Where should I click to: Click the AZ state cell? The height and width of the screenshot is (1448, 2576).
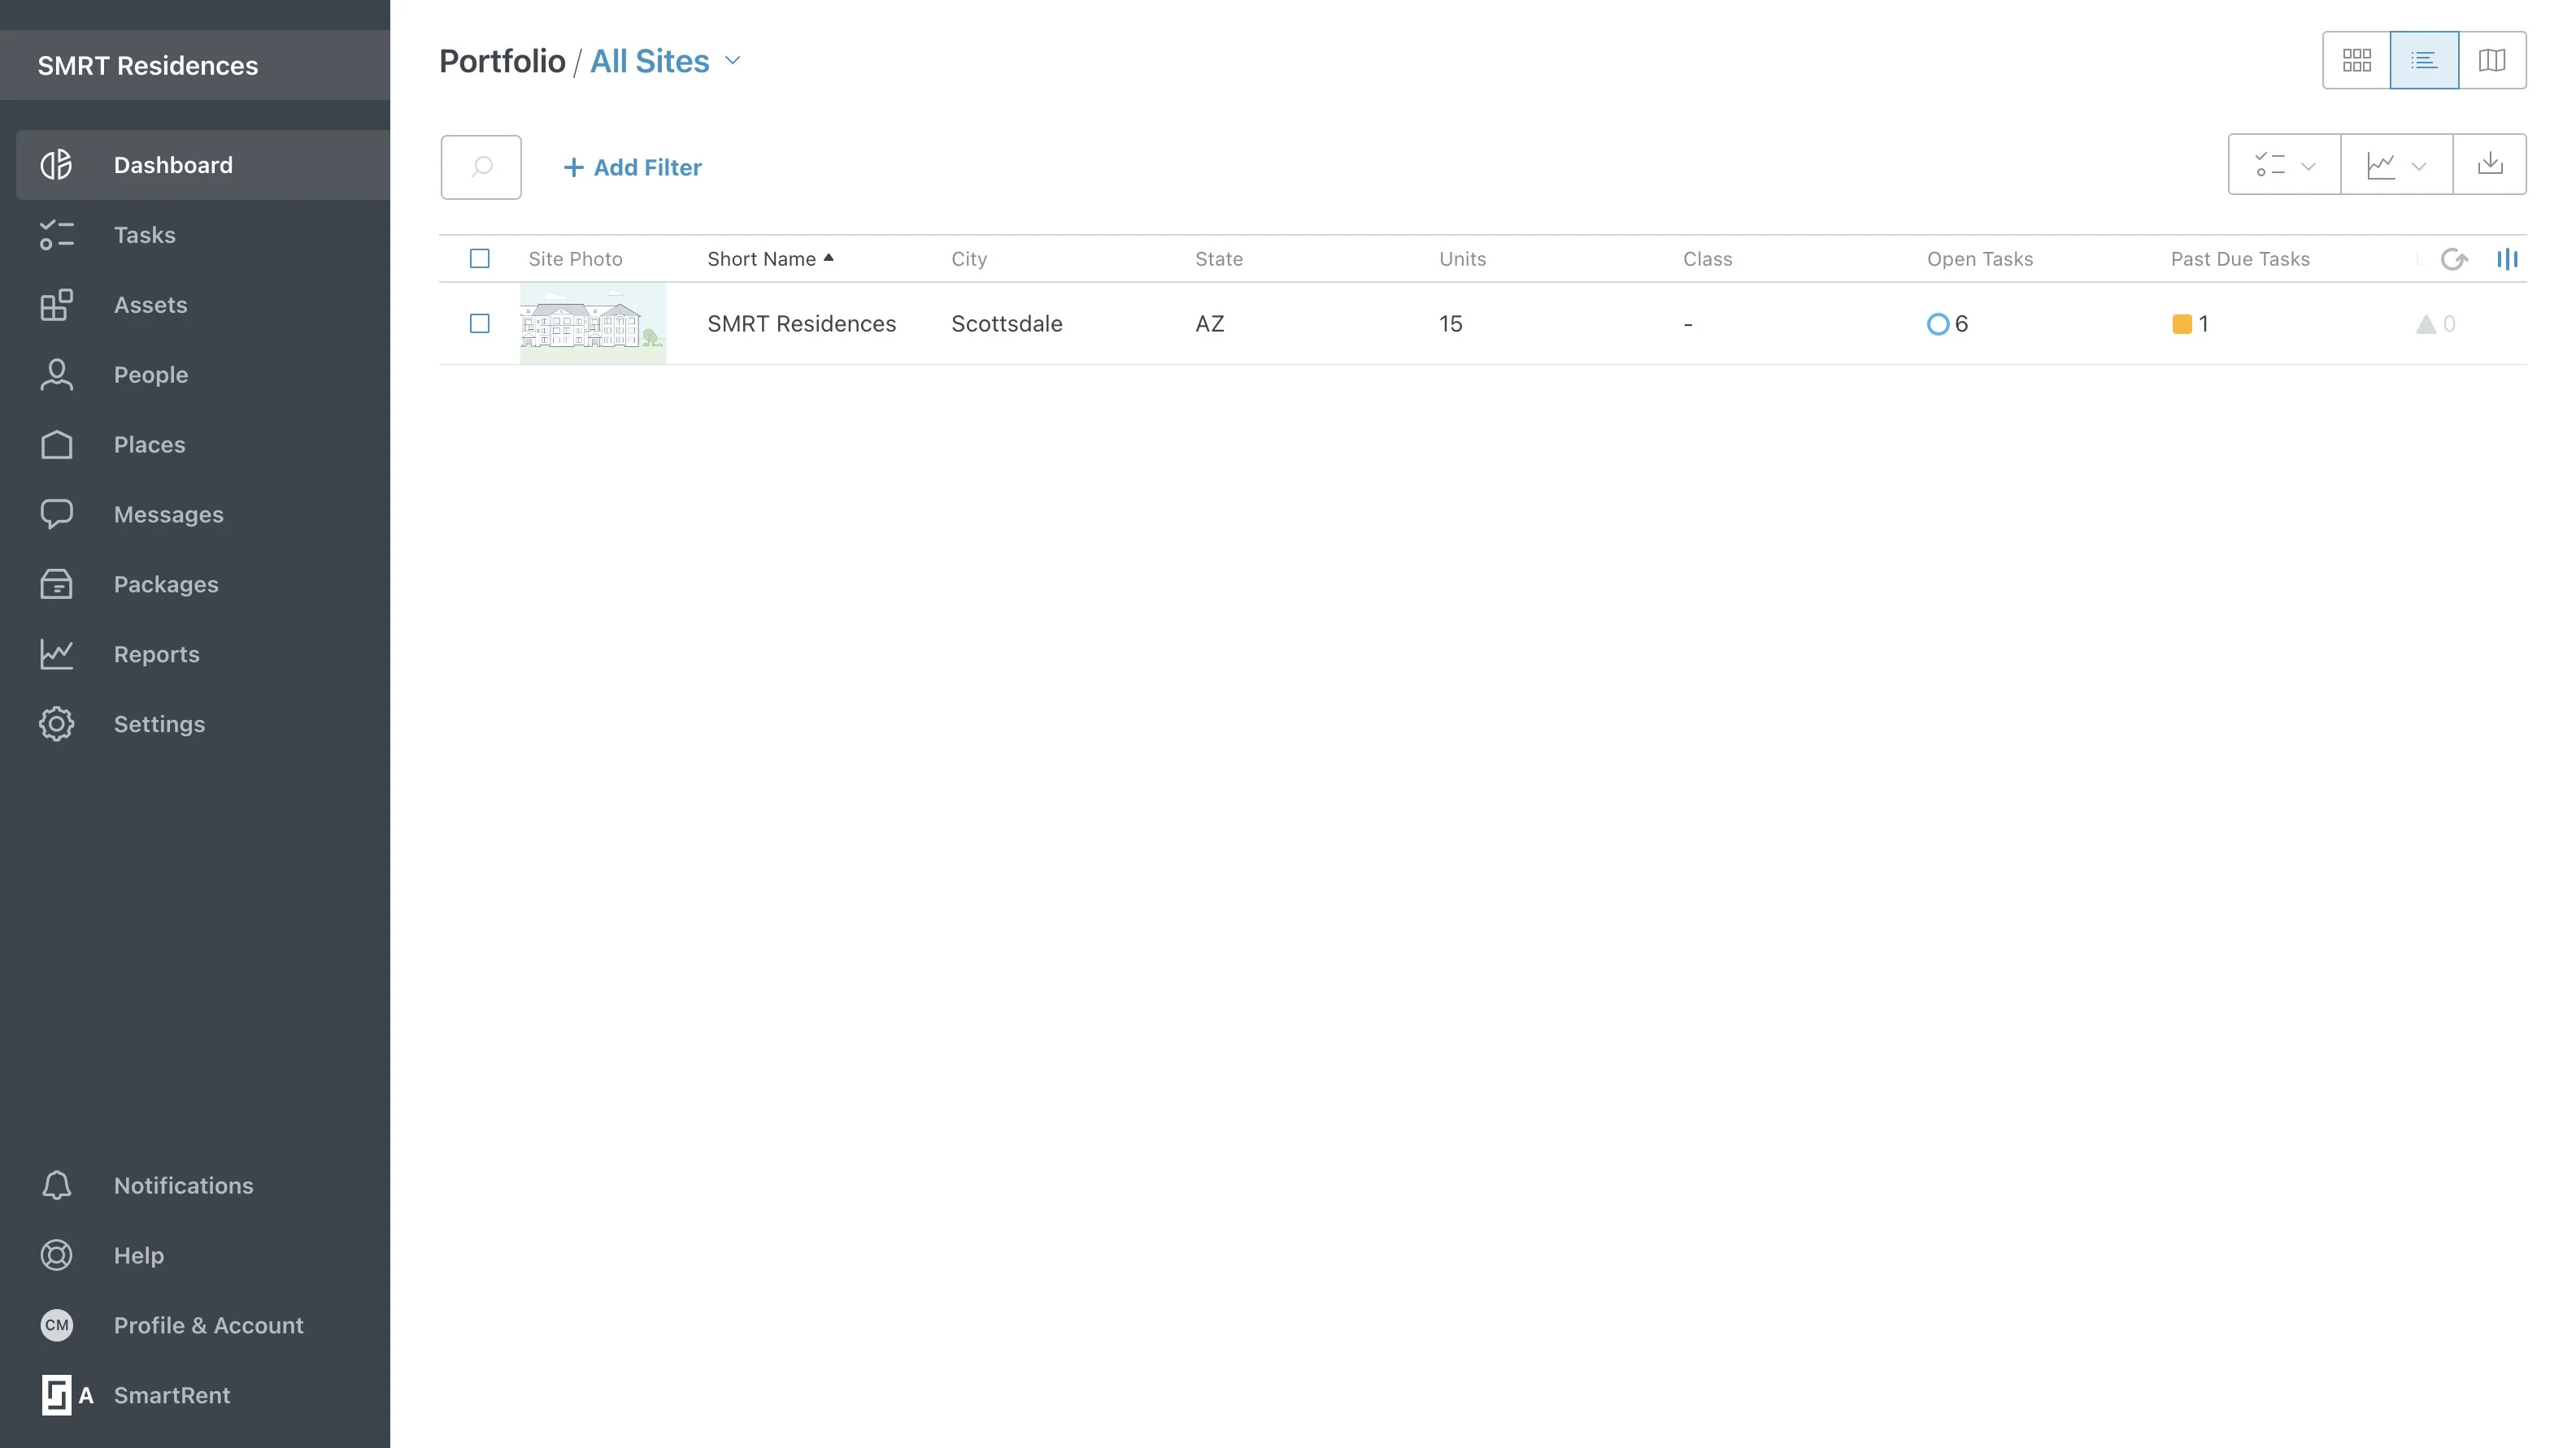coord(1209,323)
